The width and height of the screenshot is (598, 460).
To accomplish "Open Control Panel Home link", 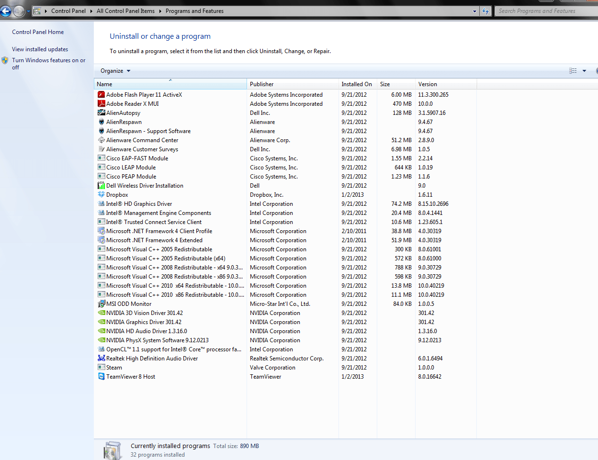I will [38, 32].
